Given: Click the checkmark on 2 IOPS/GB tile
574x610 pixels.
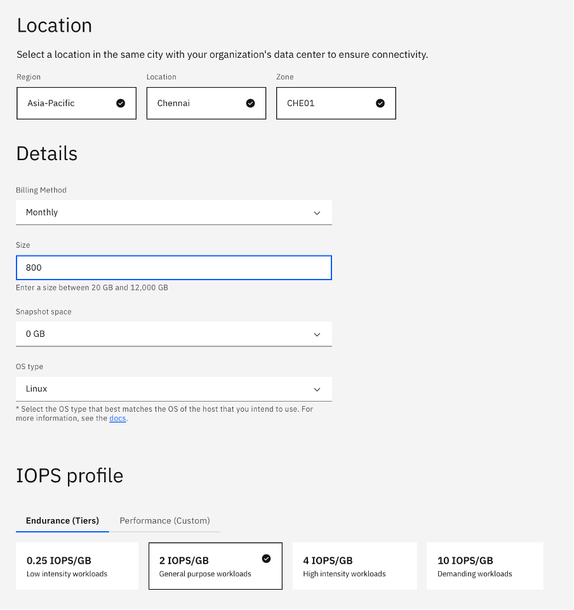Looking at the screenshot, I should pyautogui.click(x=266, y=559).
